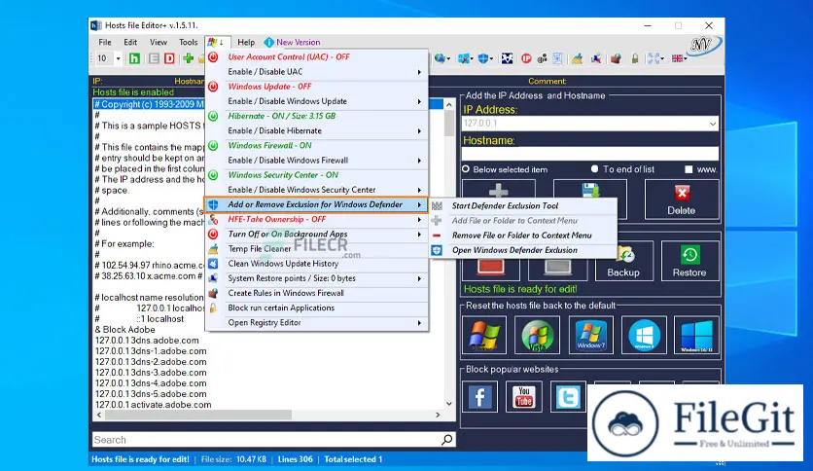Open the font size 10 dropdown

(118, 58)
